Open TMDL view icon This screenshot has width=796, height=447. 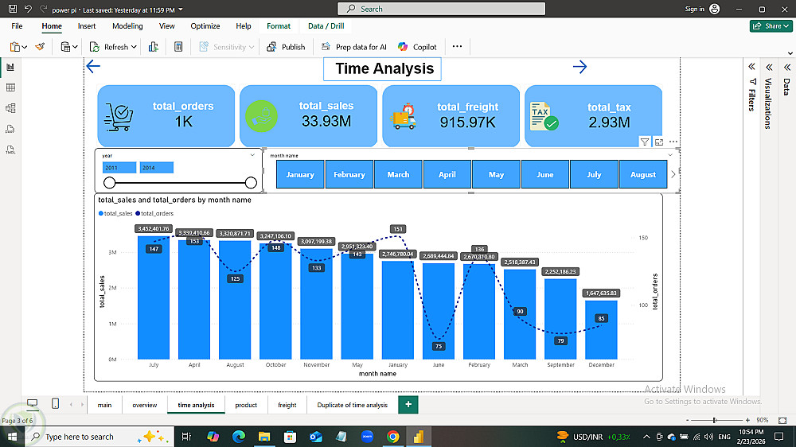click(10, 150)
